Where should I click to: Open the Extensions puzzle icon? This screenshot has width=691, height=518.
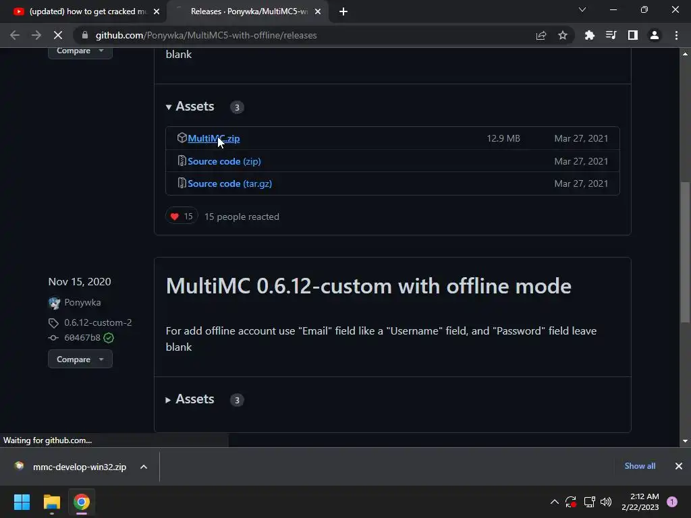(x=589, y=35)
